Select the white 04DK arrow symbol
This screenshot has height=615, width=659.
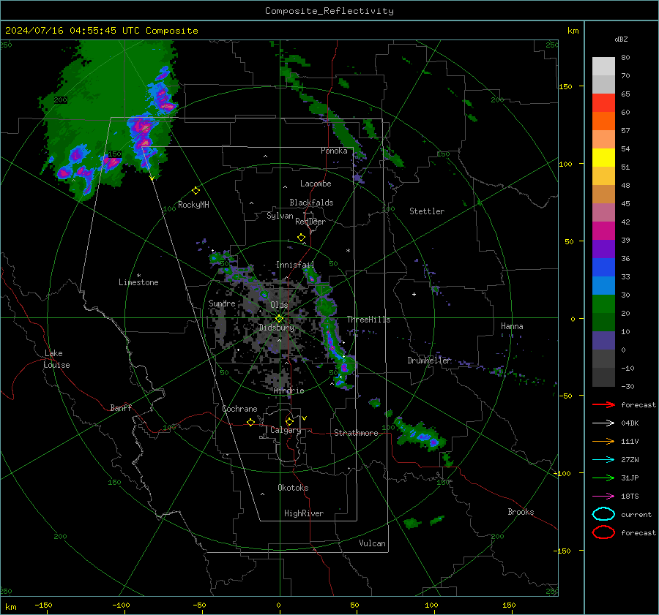(x=603, y=423)
